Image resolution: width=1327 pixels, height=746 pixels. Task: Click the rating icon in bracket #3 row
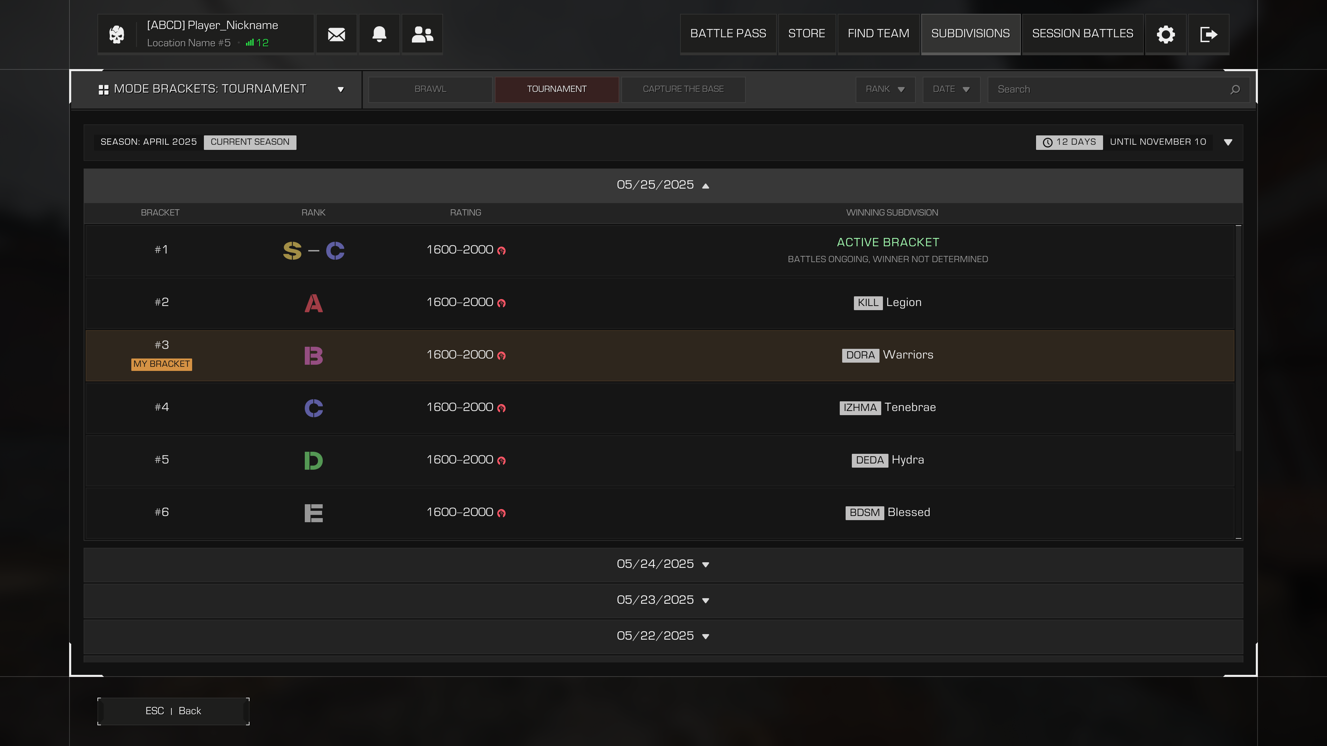coord(501,356)
